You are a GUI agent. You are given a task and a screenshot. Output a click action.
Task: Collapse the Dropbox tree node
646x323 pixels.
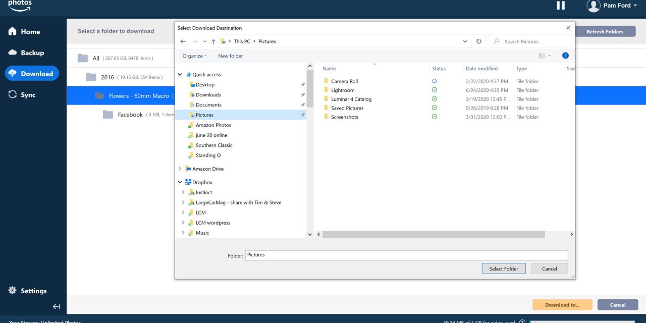(x=180, y=182)
